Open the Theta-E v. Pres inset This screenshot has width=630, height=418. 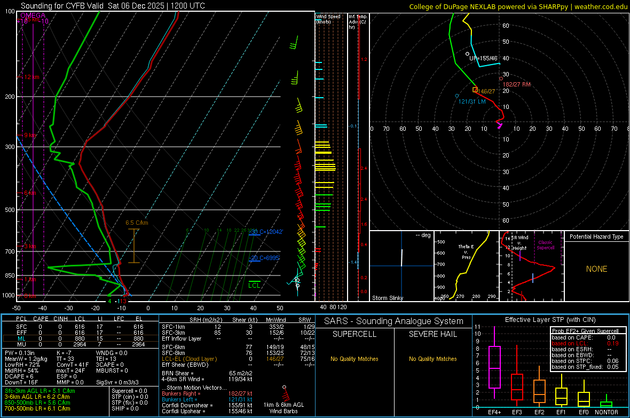[466, 266]
